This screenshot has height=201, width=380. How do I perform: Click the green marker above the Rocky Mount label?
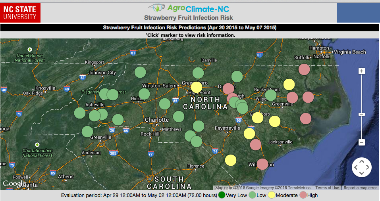(x=271, y=95)
